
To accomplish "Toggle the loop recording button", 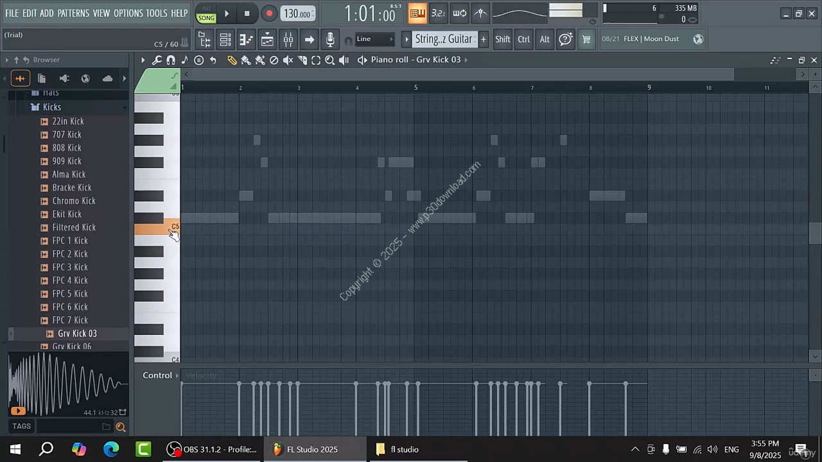I will [x=459, y=13].
